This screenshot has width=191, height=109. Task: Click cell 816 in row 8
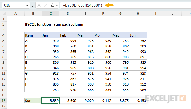[85, 57]
